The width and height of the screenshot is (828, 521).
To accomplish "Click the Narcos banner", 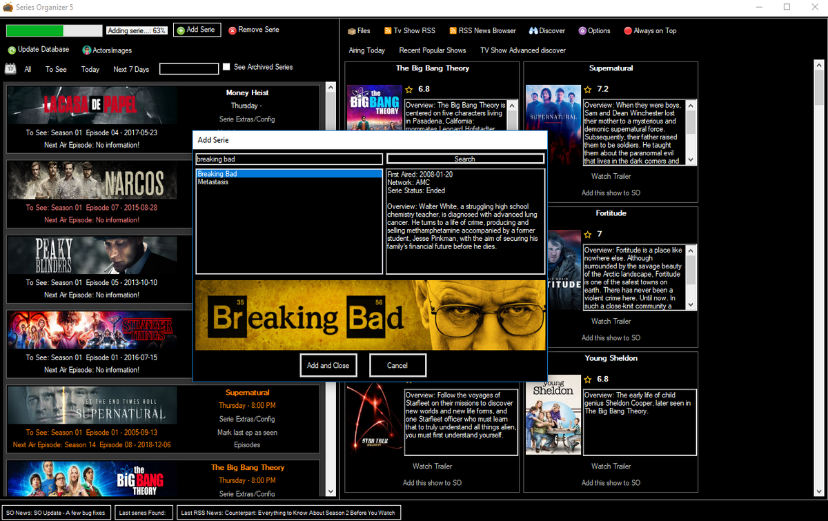I will tap(92, 180).
